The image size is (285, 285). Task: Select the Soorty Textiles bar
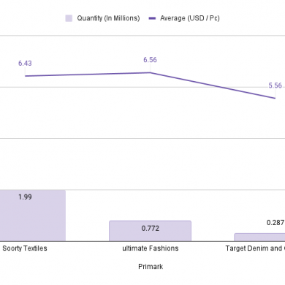coord(33,216)
